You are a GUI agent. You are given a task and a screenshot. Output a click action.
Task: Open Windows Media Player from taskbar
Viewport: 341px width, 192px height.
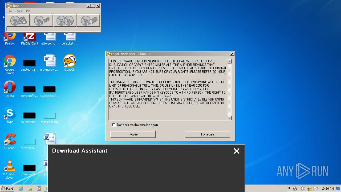coord(39,189)
